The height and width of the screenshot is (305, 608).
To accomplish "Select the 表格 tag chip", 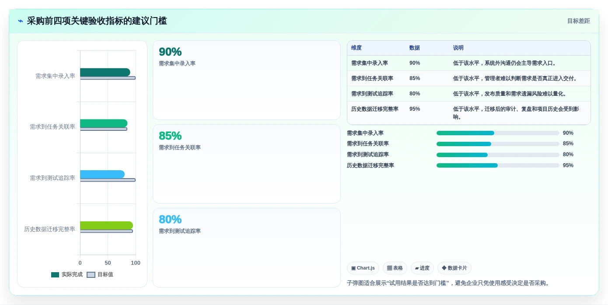I will [395, 268].
